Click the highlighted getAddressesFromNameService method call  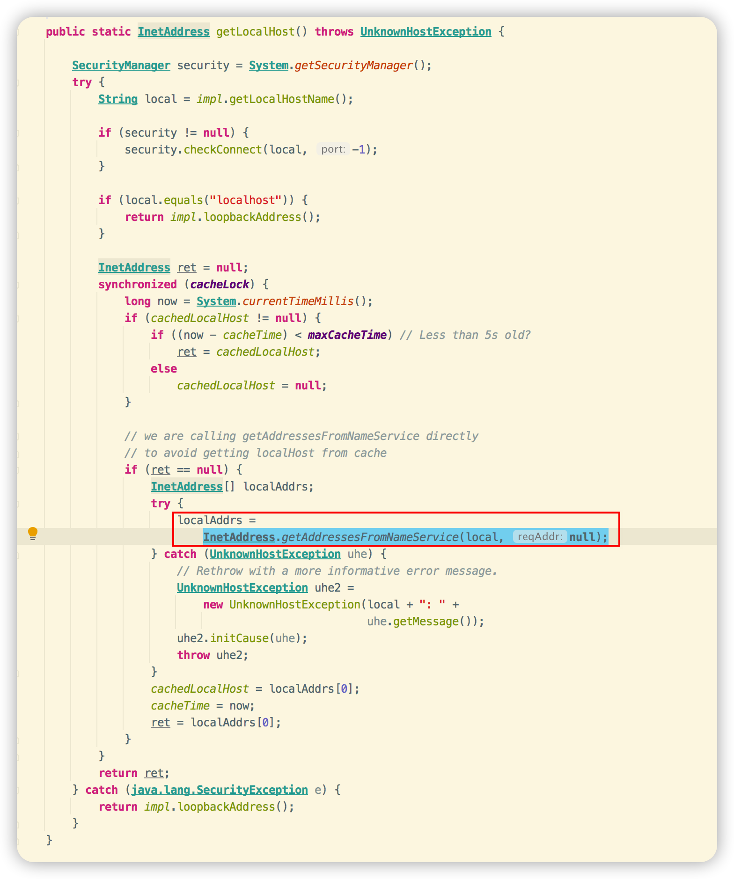point(370,537)
